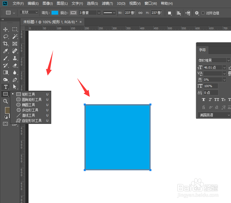The image size is (231, 203).
Task: Select the Move tool
Action: click(6, 29)
